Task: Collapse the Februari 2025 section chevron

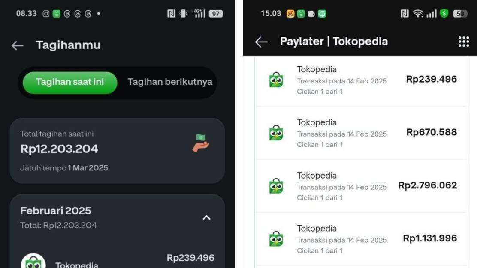Action: [x=207, y=217]
